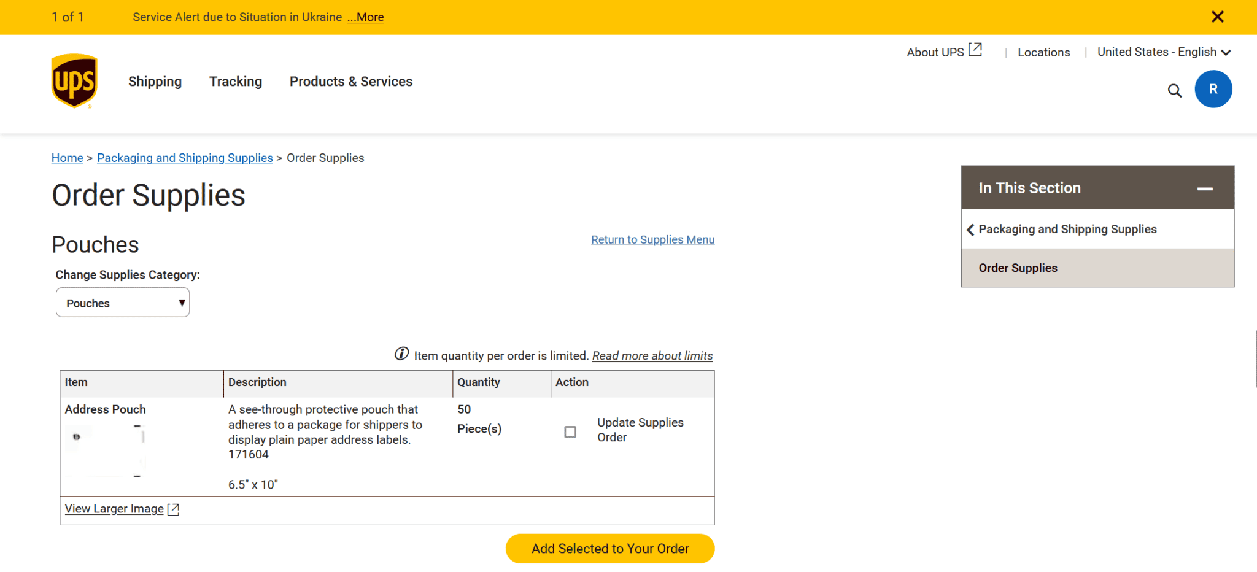Screen dimensions: 1257x572
Task: Open Return to Supplies Menu link
Action: pyautogui.click(x=652, y=239)
